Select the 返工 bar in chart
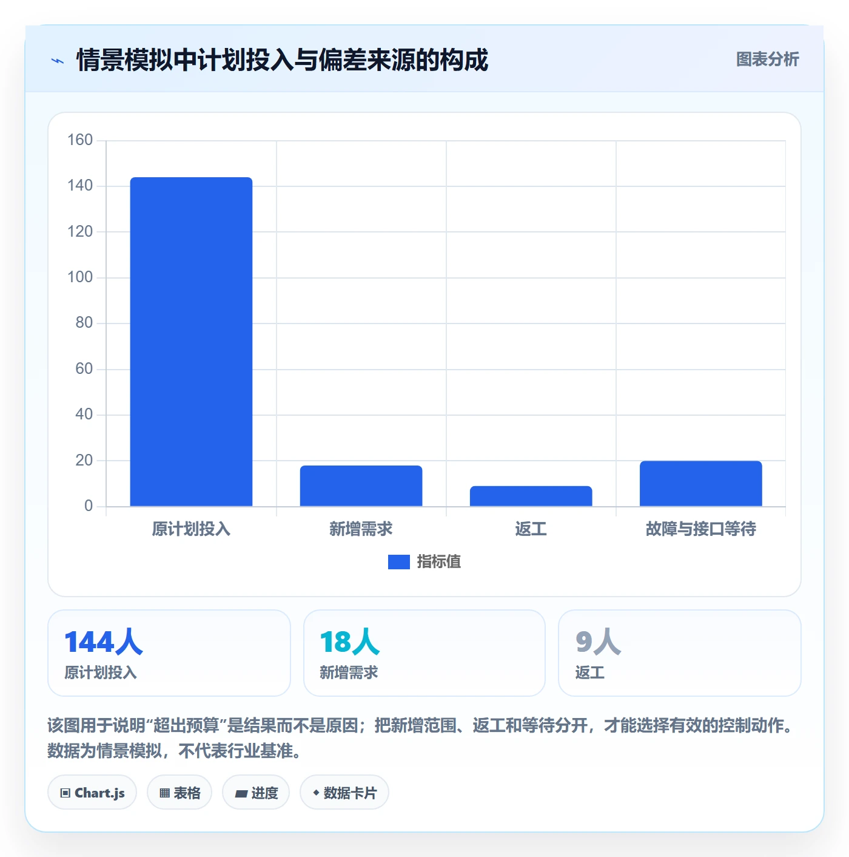849x857 pixels. tap(531, 496)
